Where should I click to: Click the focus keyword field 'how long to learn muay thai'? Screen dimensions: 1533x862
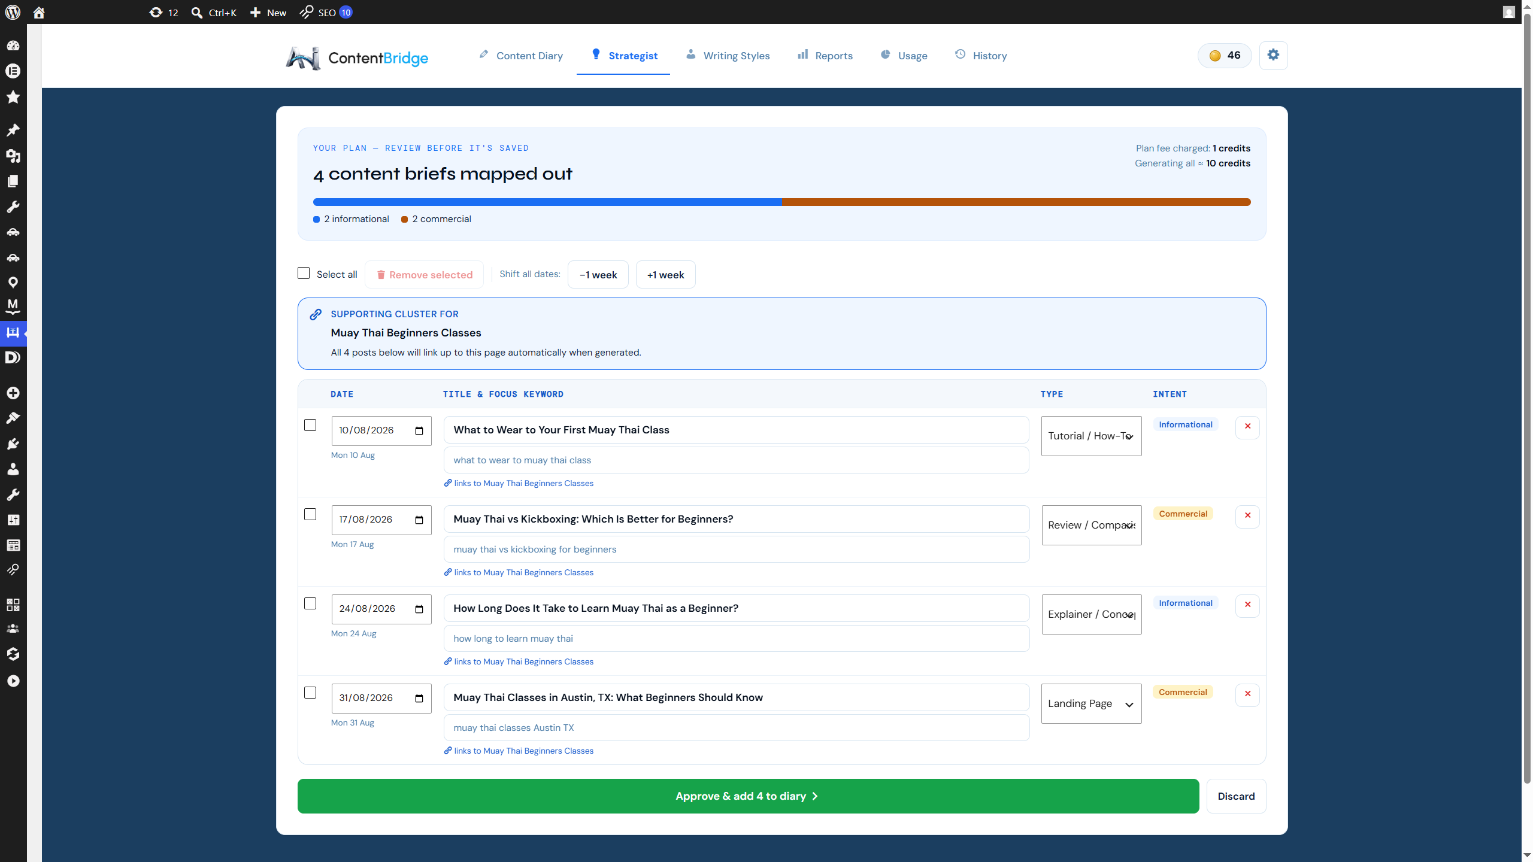(736, 638)
